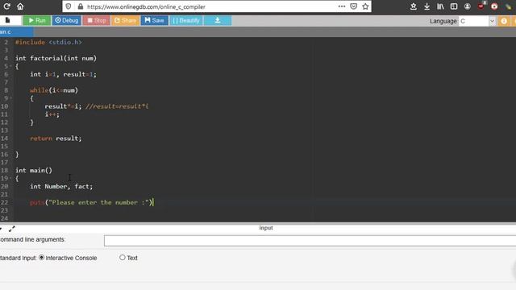Stop program execution
This screenshot has height=290, width=516.
tap(97, 20)
